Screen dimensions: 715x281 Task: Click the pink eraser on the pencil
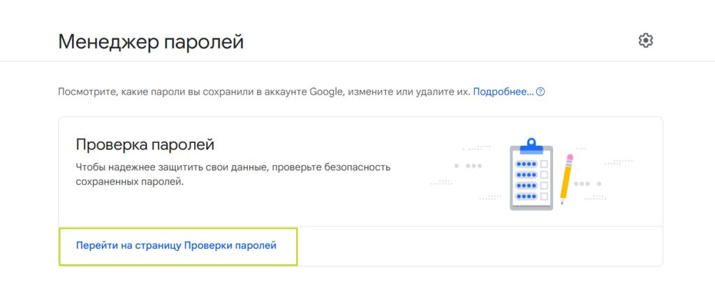[x=570, y=158]
